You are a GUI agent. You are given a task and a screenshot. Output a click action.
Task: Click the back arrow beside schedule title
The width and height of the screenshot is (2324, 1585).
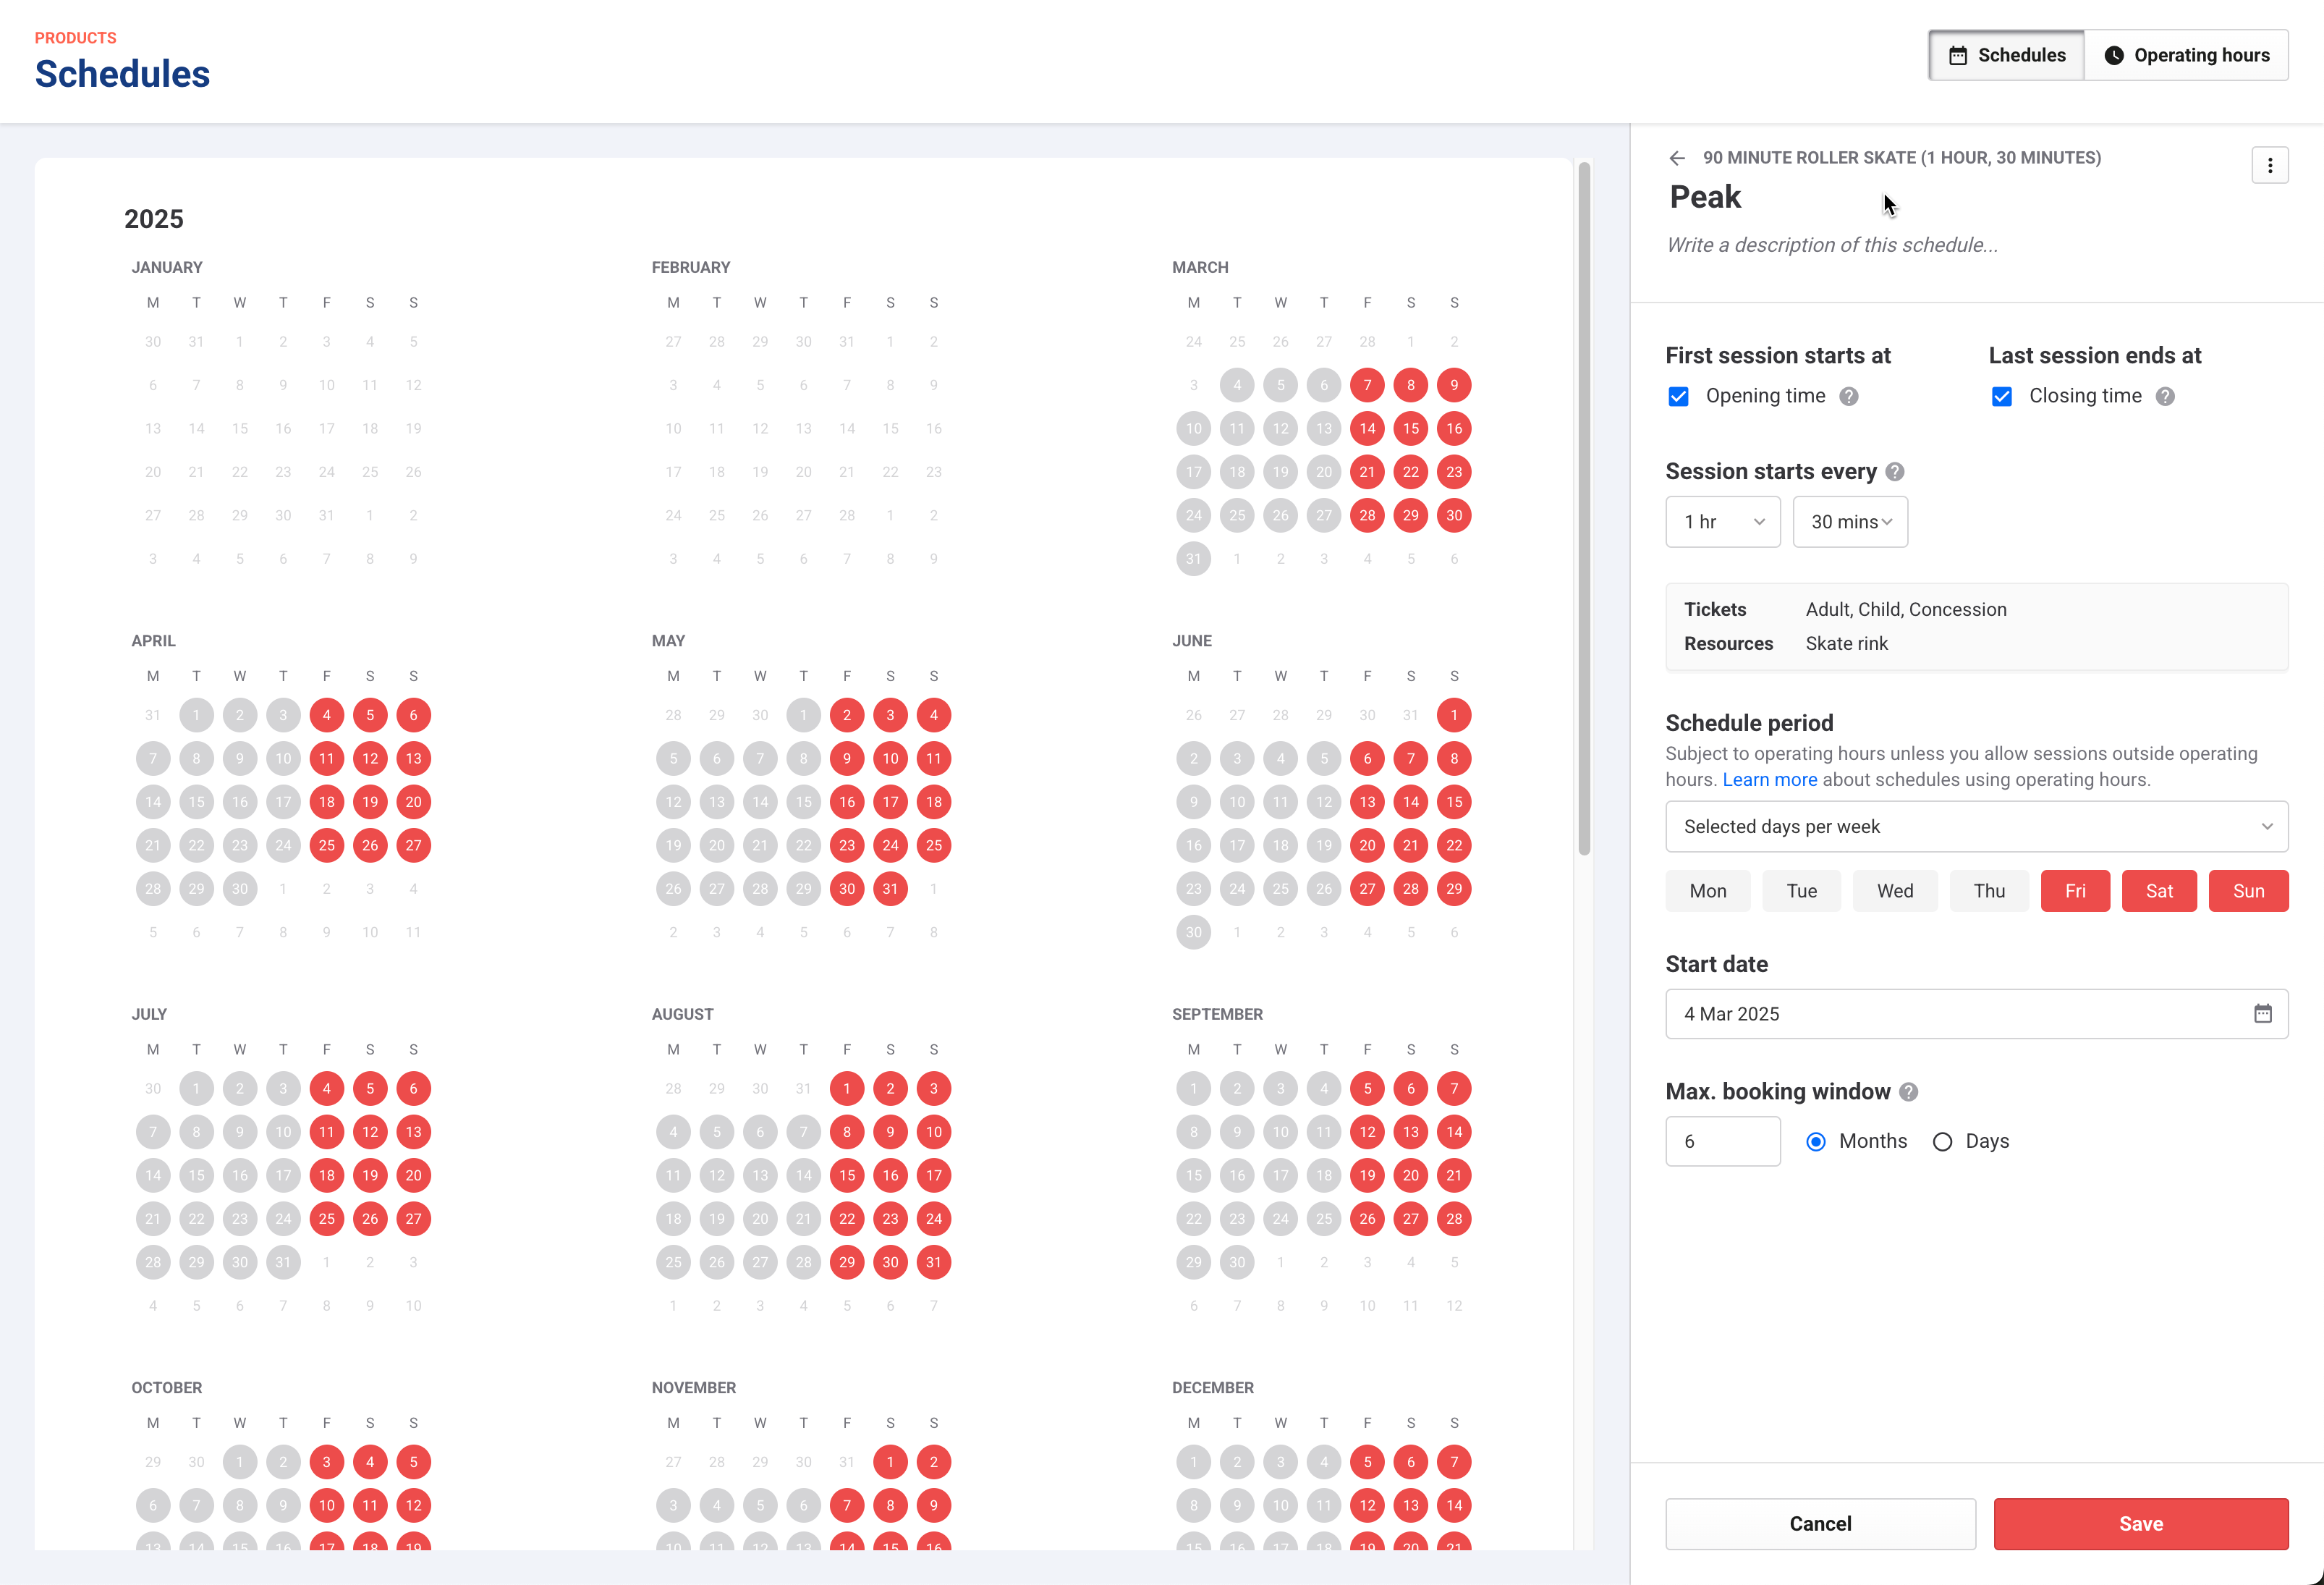[1677, 158]
